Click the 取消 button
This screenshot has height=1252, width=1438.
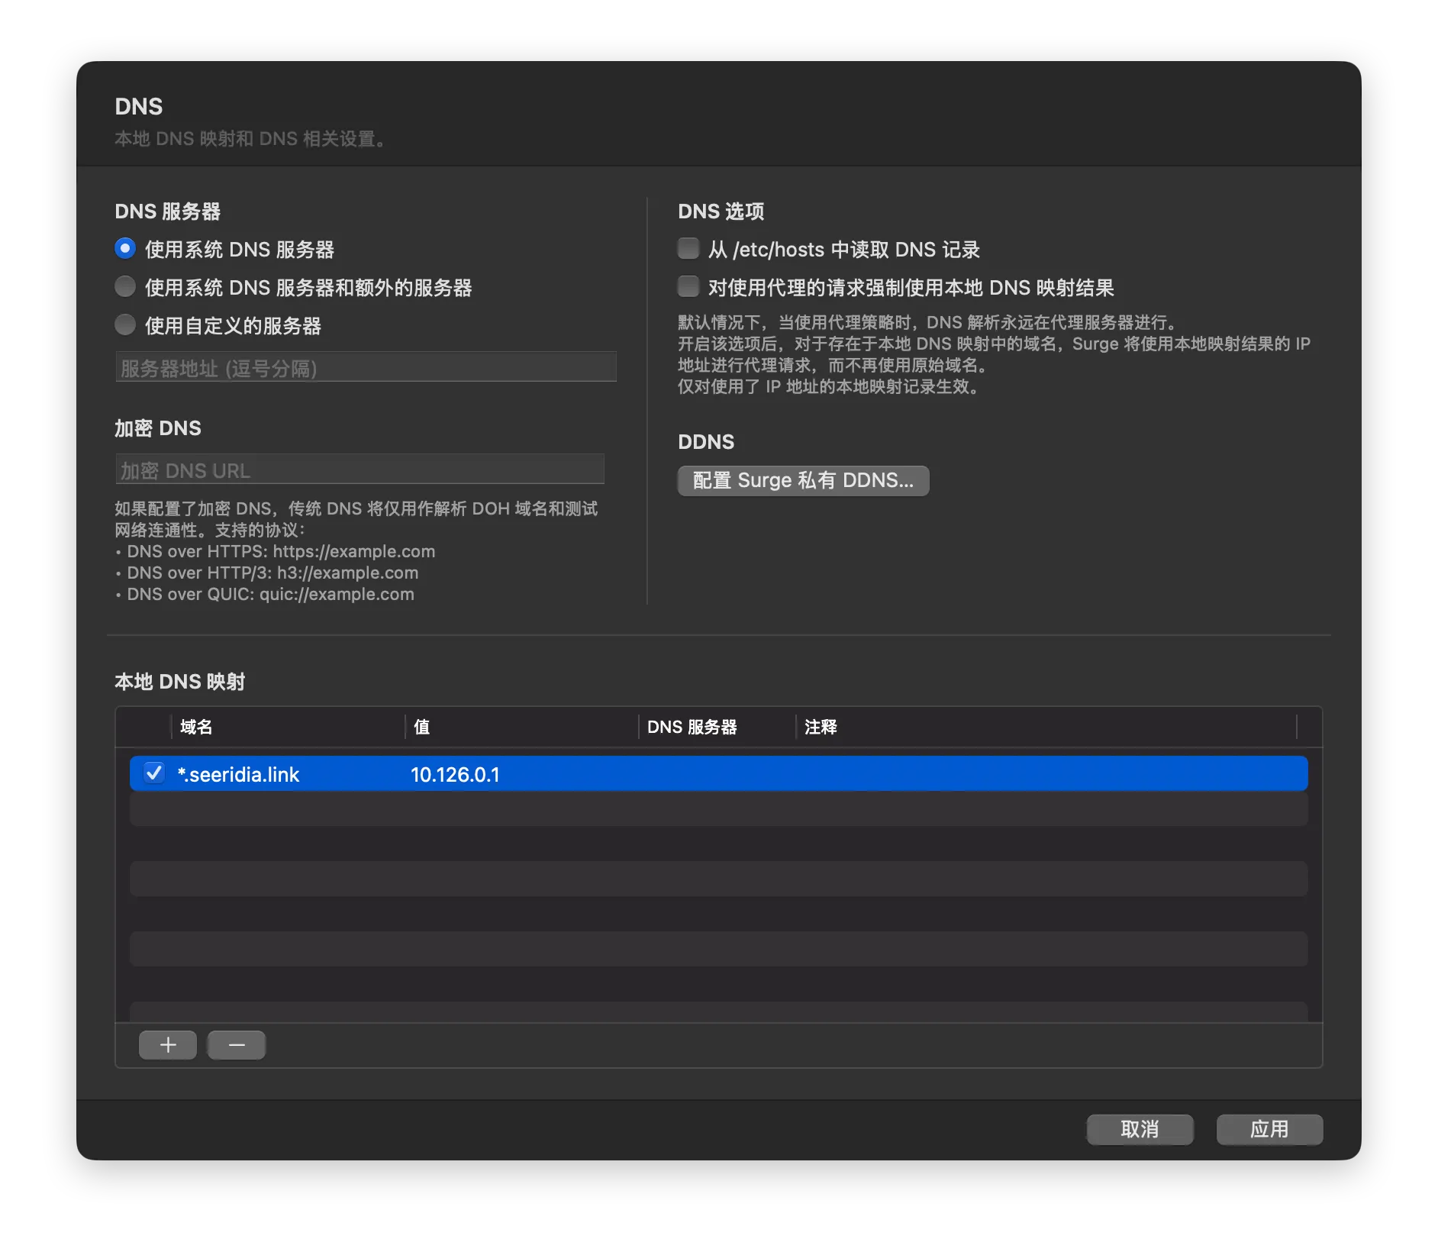1140,1129
